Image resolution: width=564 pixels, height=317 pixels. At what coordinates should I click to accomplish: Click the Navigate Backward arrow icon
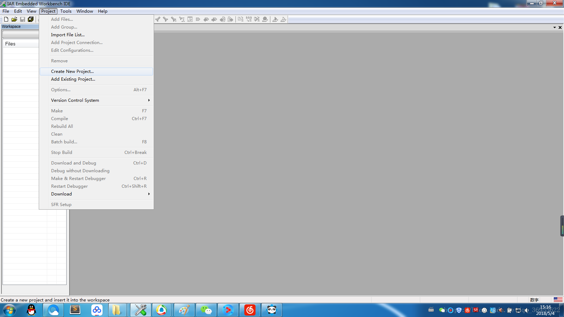222,19
